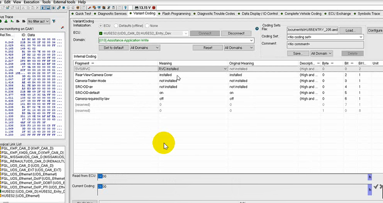Screen dimensions: 383x203
Task: Open the No filter active dropdown
Action: [38, 21]
